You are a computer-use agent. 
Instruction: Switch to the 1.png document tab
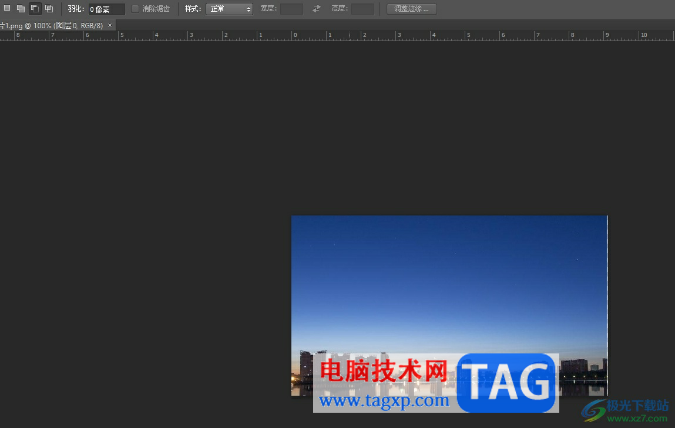pyautogui.click(x=52, y=25)
